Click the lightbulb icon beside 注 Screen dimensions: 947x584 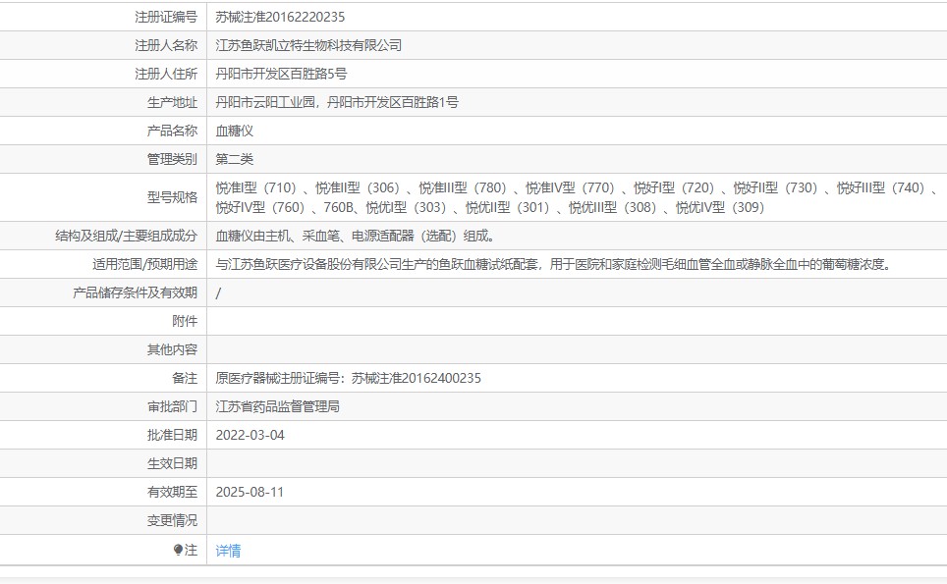pyautogui.click(x=178, y=550)
